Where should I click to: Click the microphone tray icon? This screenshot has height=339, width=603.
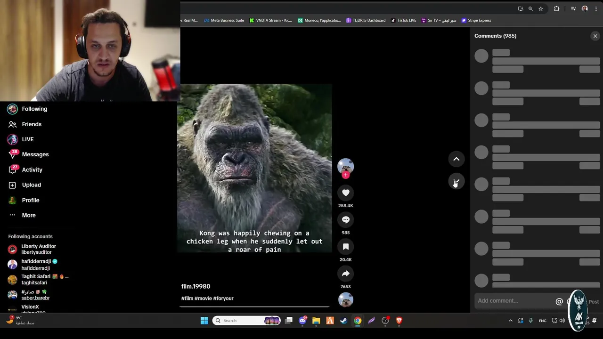point(530,321)
